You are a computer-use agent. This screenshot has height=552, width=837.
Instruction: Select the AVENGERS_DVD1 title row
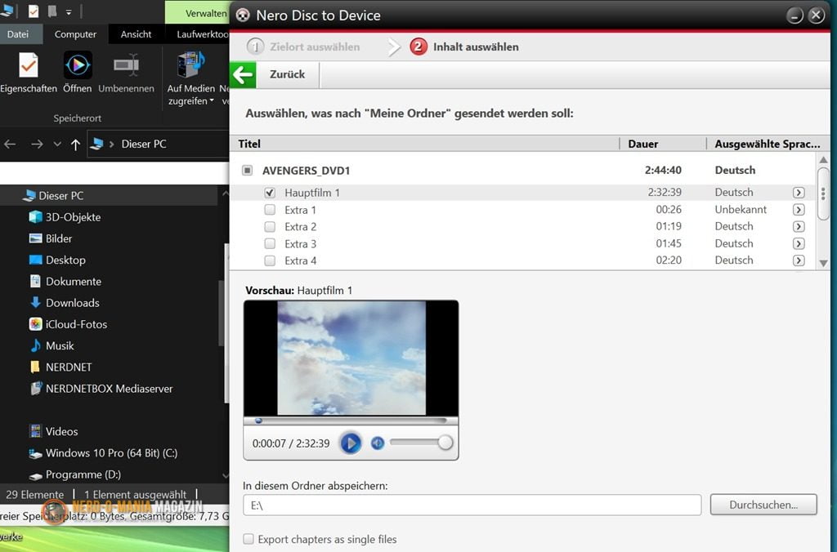point(523,170)
